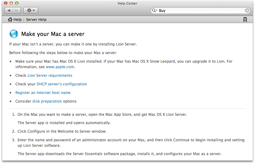Click the globe icon beside the title
The image size is (255, 164).
(14, 34)
